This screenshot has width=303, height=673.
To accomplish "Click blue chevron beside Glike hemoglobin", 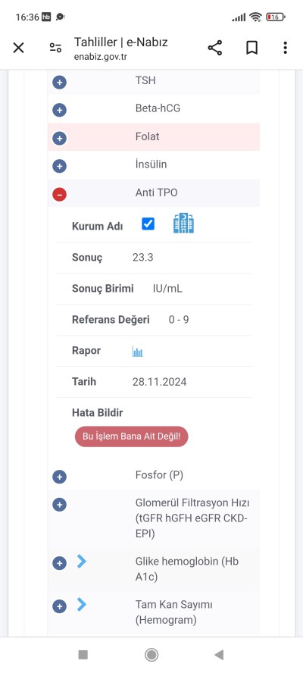I will (82, 561).
